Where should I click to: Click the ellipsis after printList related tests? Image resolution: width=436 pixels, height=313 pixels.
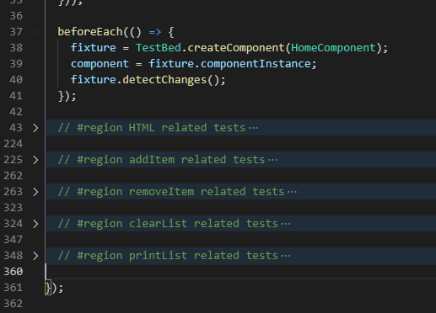click(286, 256)
